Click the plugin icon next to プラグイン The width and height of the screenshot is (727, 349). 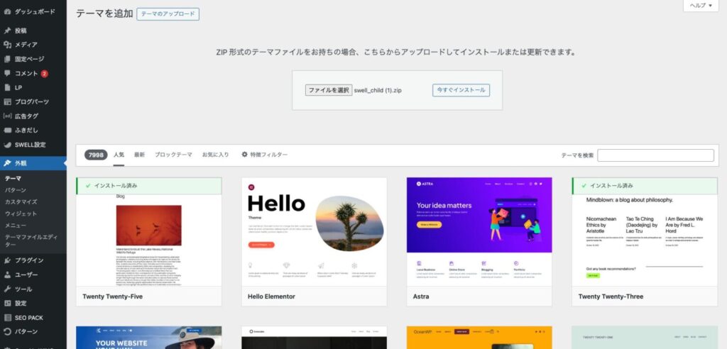(x=7, y=260)
